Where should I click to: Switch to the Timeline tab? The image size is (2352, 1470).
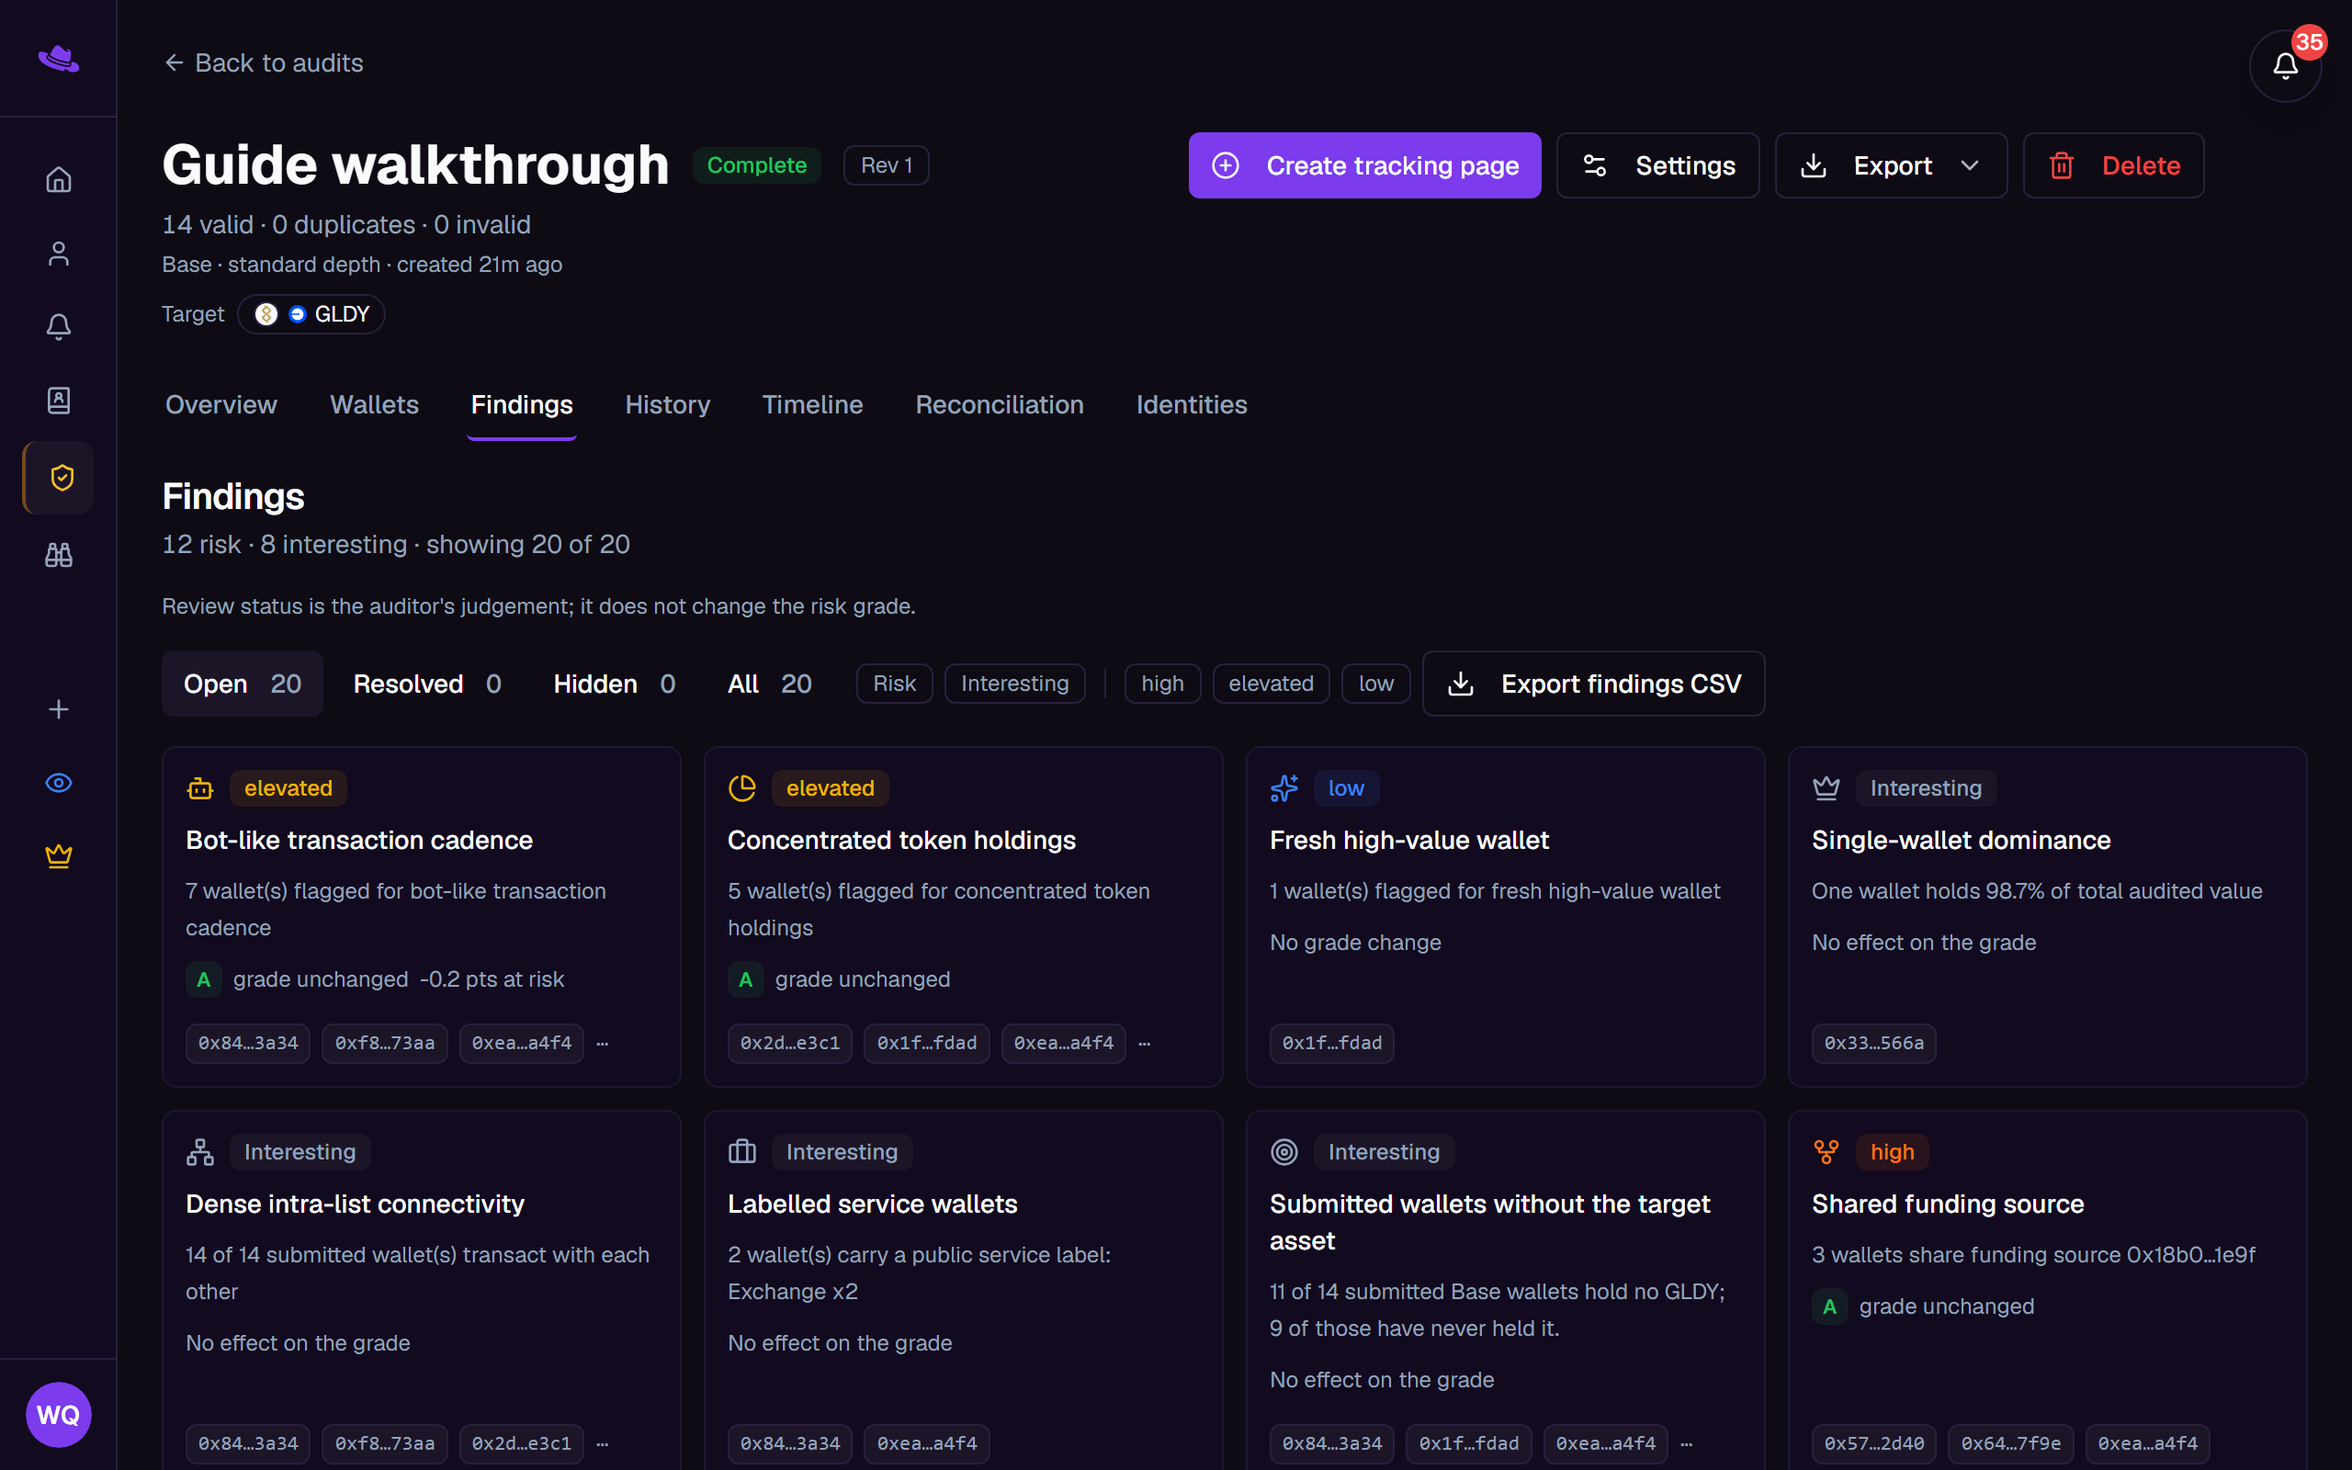(x=812, y=404)
